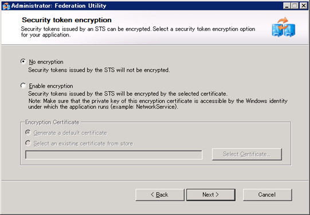
Task: Open the Select Certificate... dialog button
Action: click(x=247, y=154)
